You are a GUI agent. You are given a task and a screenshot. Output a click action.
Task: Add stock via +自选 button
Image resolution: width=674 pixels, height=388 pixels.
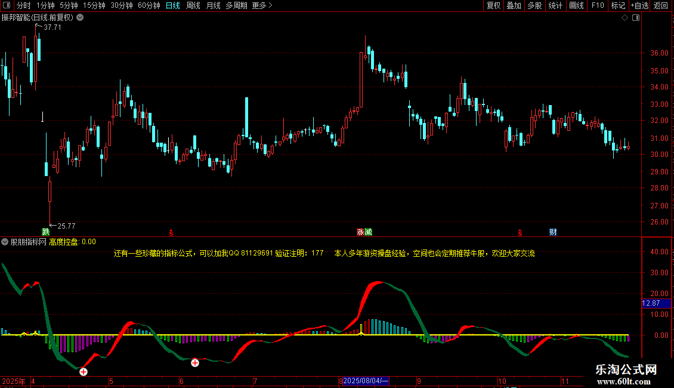coord(639,5)
